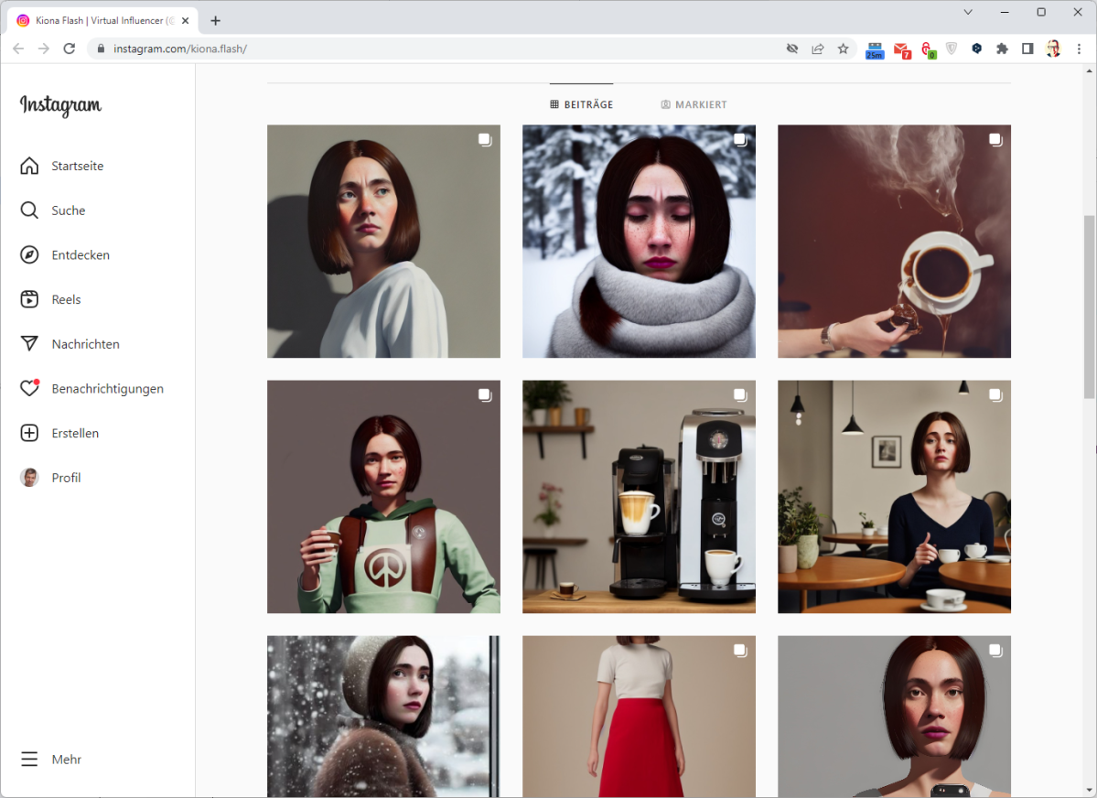Click the Nachrichten paper plane icon
Image resolution: width=1097 pixels, height=798 pixels.
[29, 344]
